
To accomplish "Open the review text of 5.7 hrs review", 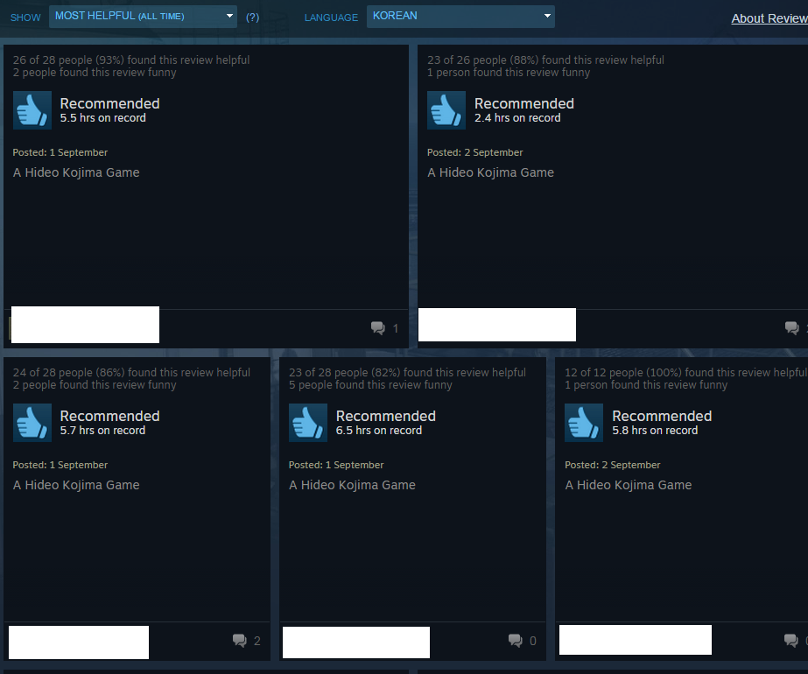I will [76, 485].
